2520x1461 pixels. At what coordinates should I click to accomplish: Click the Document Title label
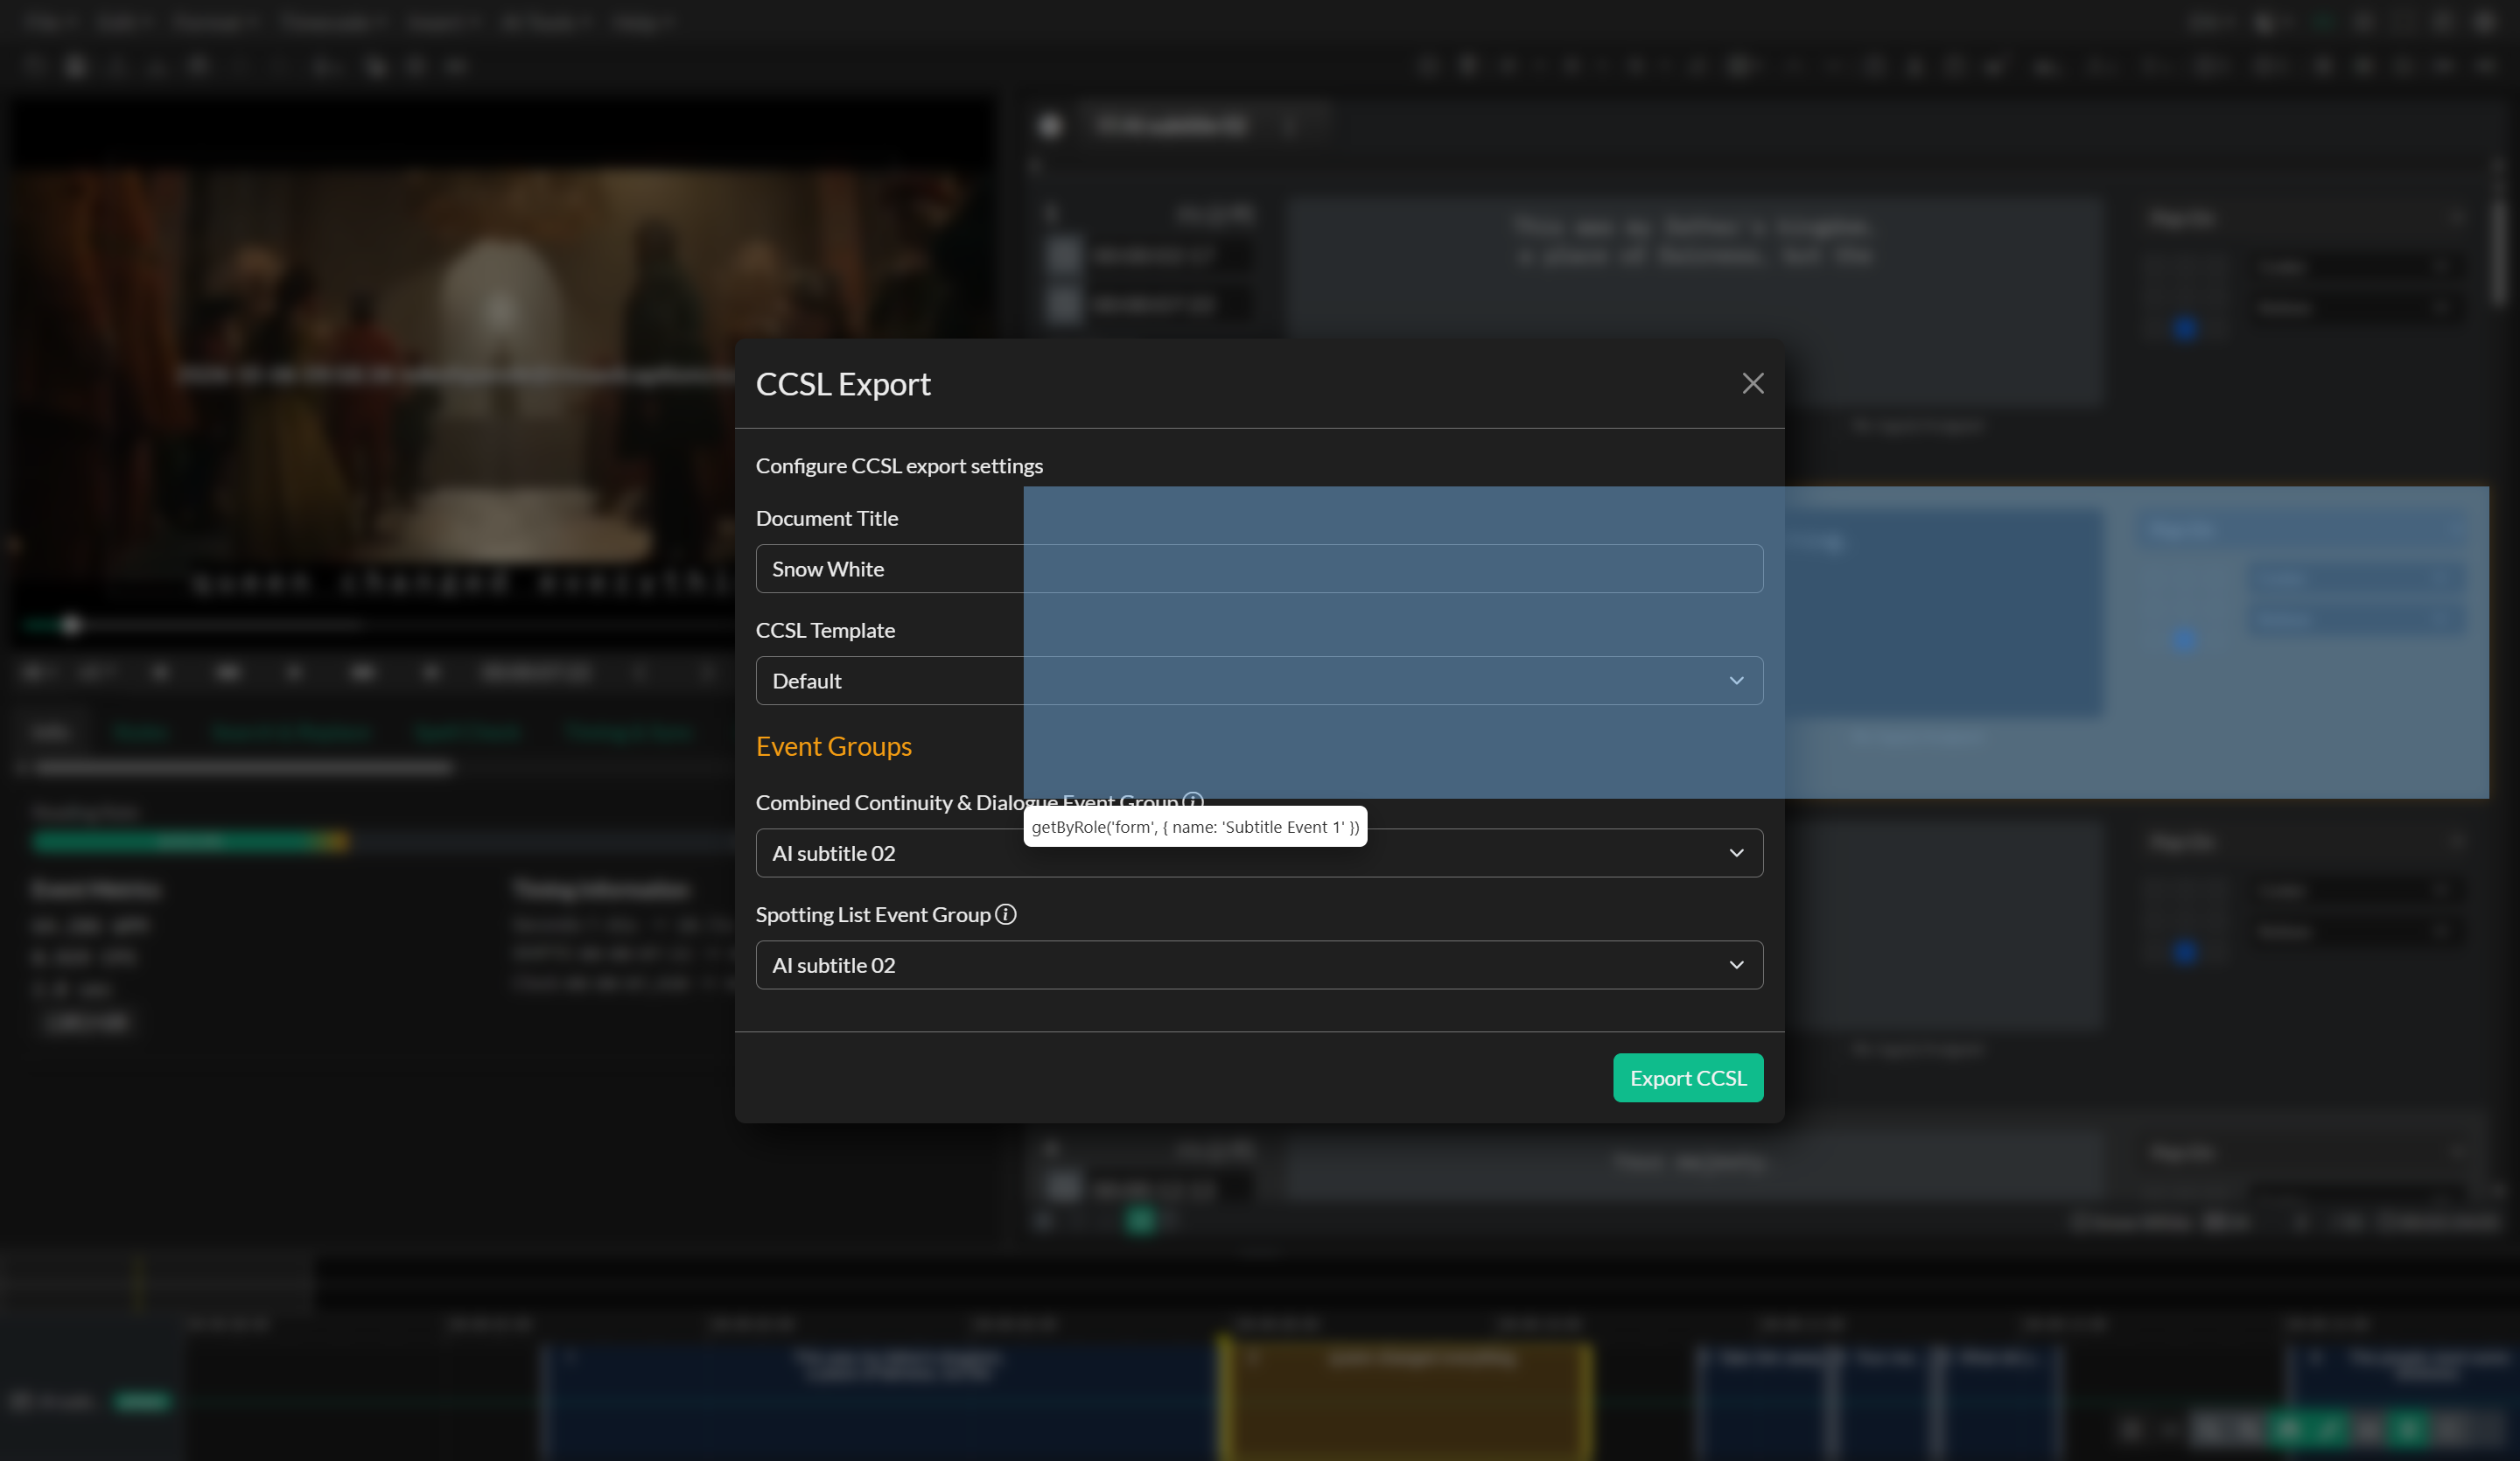click(827, 518)
